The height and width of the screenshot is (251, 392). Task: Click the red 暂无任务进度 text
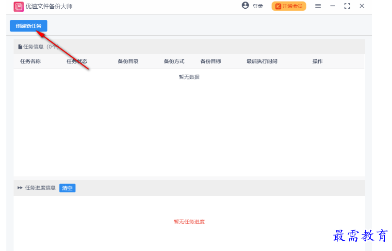189,222
